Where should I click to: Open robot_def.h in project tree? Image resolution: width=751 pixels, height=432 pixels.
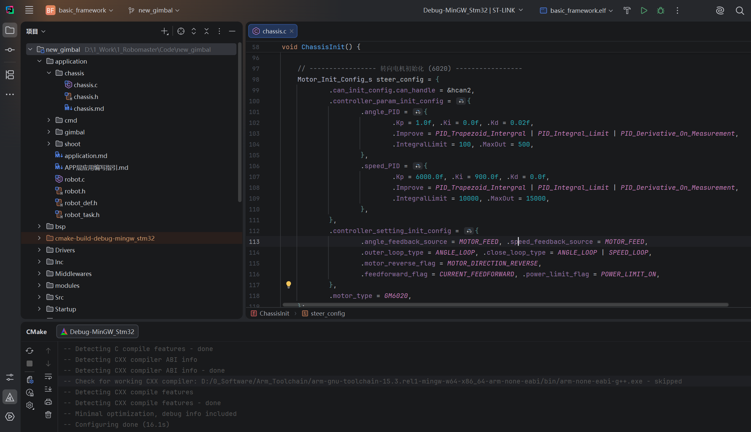click(81, 203)
